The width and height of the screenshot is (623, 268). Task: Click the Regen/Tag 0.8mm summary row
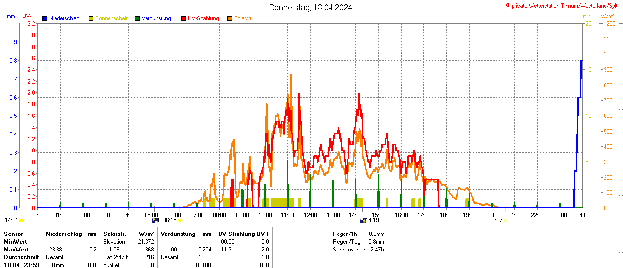pyautogui.click(x=358, y=242)
